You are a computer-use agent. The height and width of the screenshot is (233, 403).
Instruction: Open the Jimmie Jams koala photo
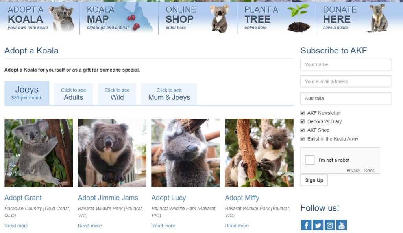(112, 153)
